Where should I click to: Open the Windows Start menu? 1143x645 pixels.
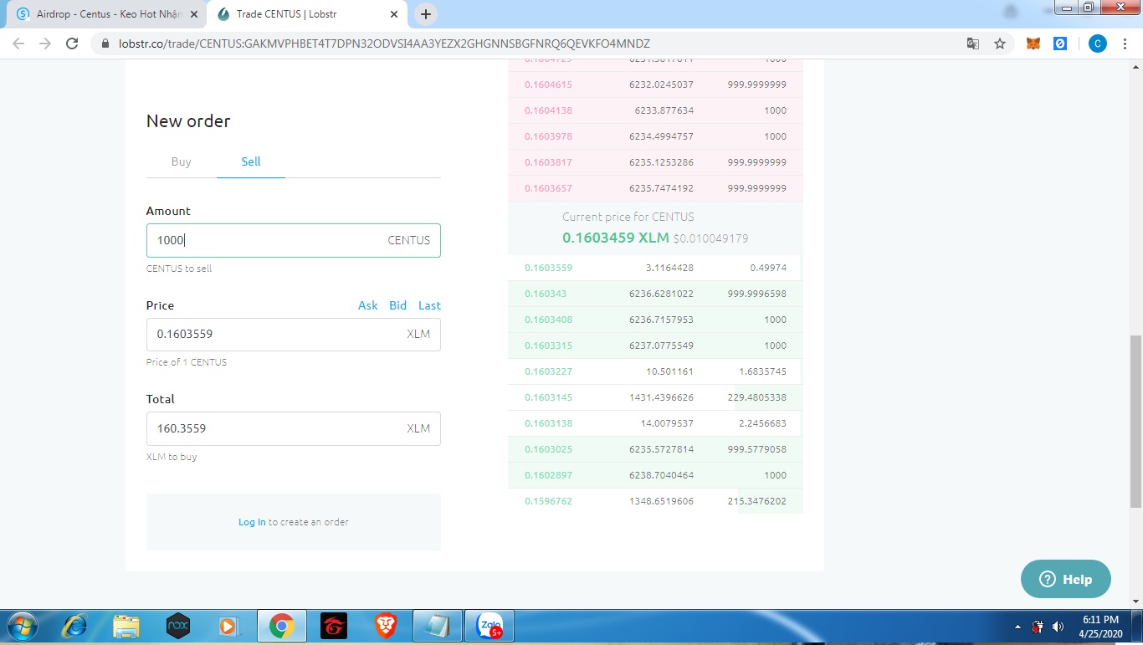(x=21, y=626)
